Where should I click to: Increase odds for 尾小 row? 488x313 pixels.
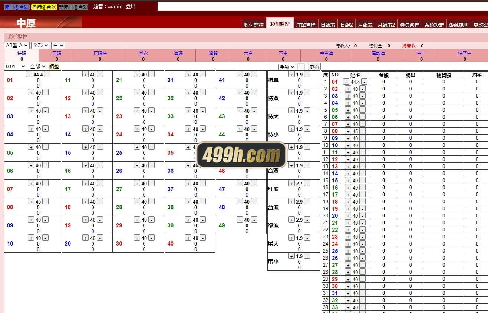click(x=292, y=256)
